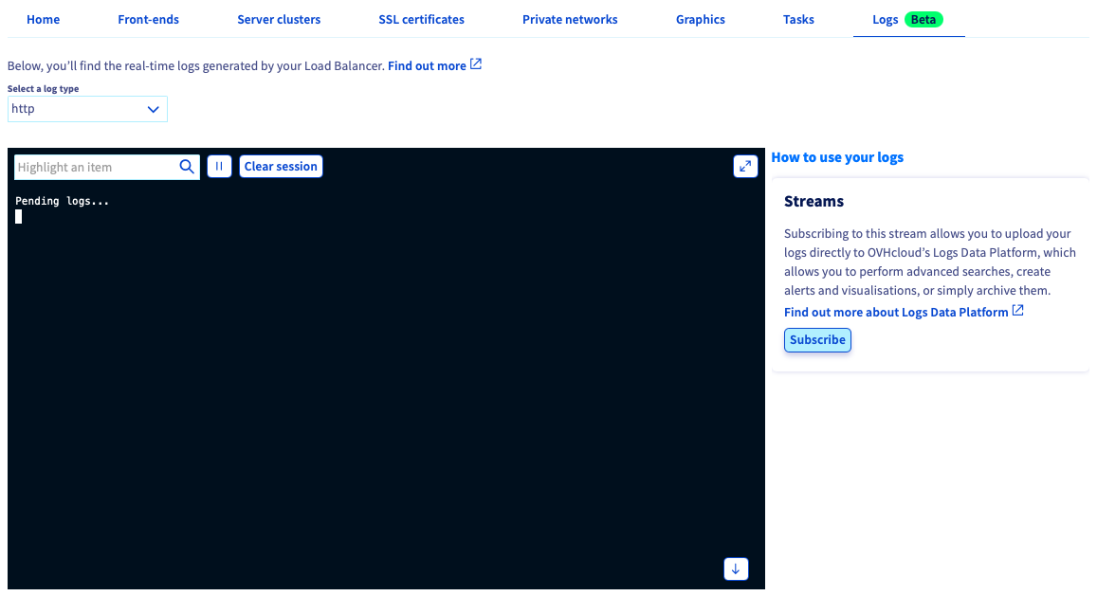Open the Home tab
The height and width of the screenshot is (596, 1097).
coord(43,20)
